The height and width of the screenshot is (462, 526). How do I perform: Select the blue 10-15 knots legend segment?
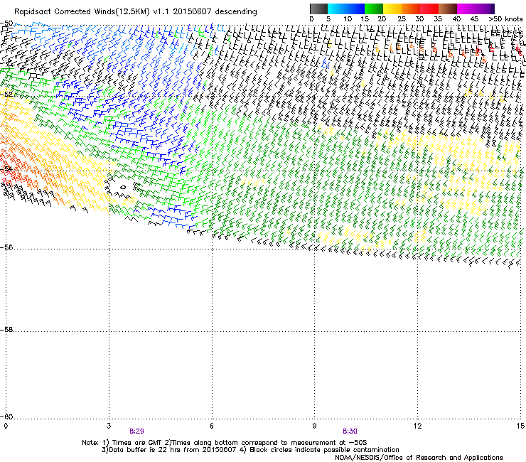click(355, 9)
